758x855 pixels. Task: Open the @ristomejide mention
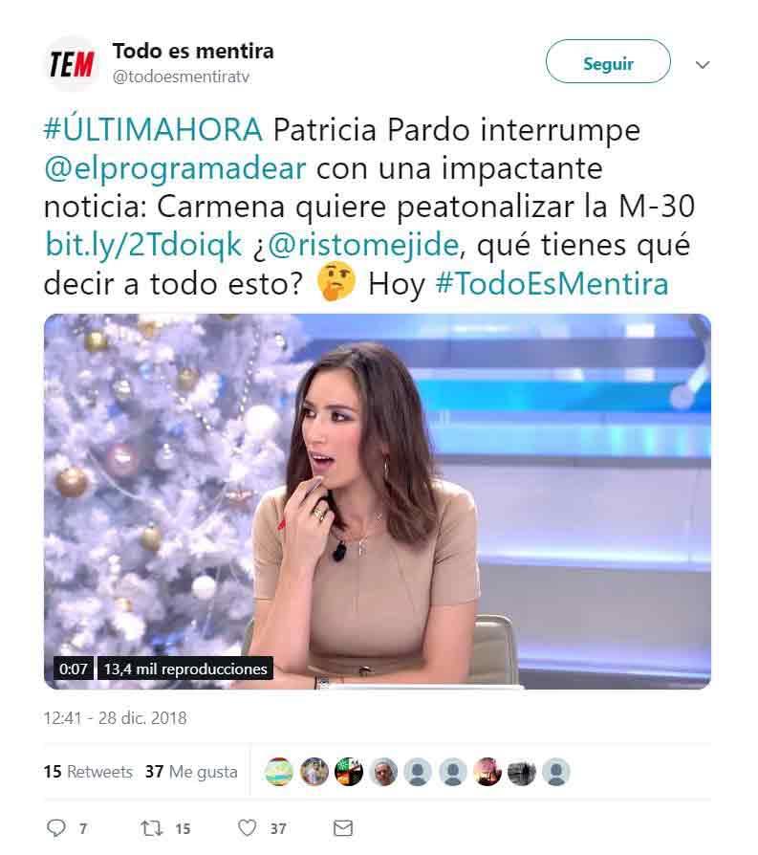pyautogui.click(x=363, y=244)
